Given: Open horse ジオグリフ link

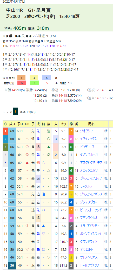Looking at the screenshot, I should pos(87,131).
